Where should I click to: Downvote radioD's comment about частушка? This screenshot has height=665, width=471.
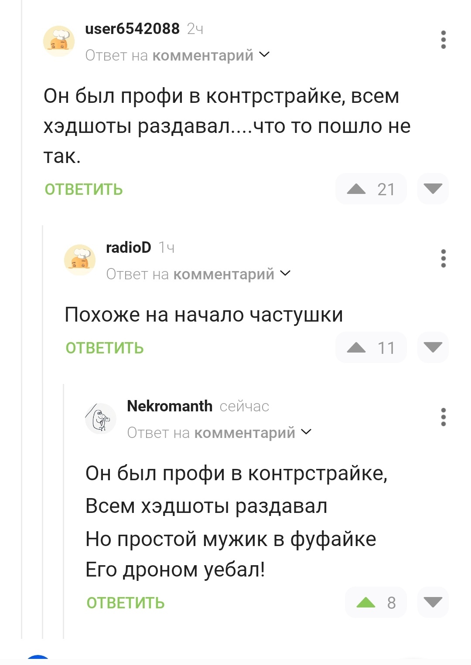pyautogui.click(x=433, y=348)
